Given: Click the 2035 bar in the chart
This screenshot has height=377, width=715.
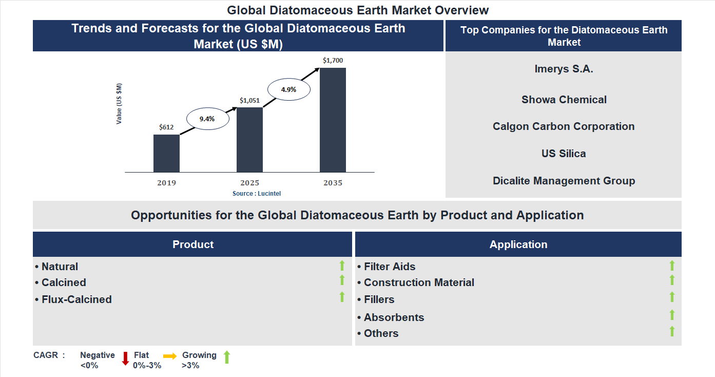Looking at the screenshot, I should [333, 120].
